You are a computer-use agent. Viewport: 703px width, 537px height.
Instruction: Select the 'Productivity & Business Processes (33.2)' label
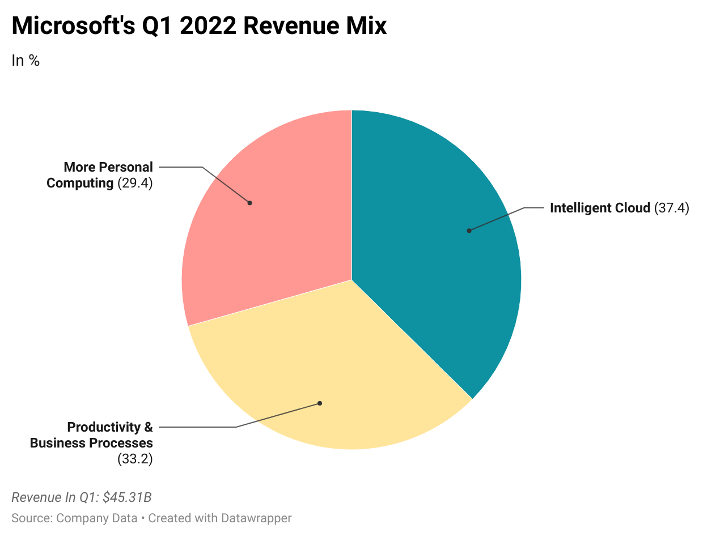click(91, 443)
